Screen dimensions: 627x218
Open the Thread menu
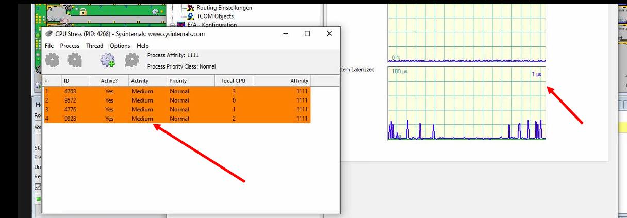[x=94, y=46]
